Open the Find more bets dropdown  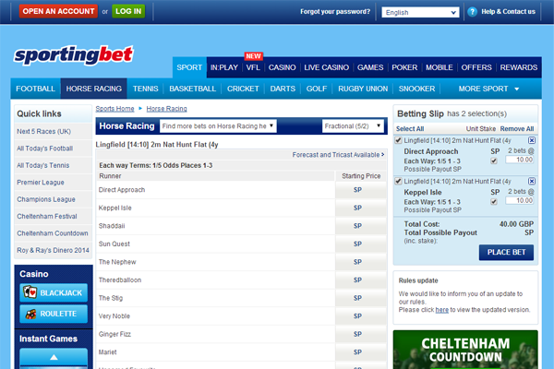218,126
